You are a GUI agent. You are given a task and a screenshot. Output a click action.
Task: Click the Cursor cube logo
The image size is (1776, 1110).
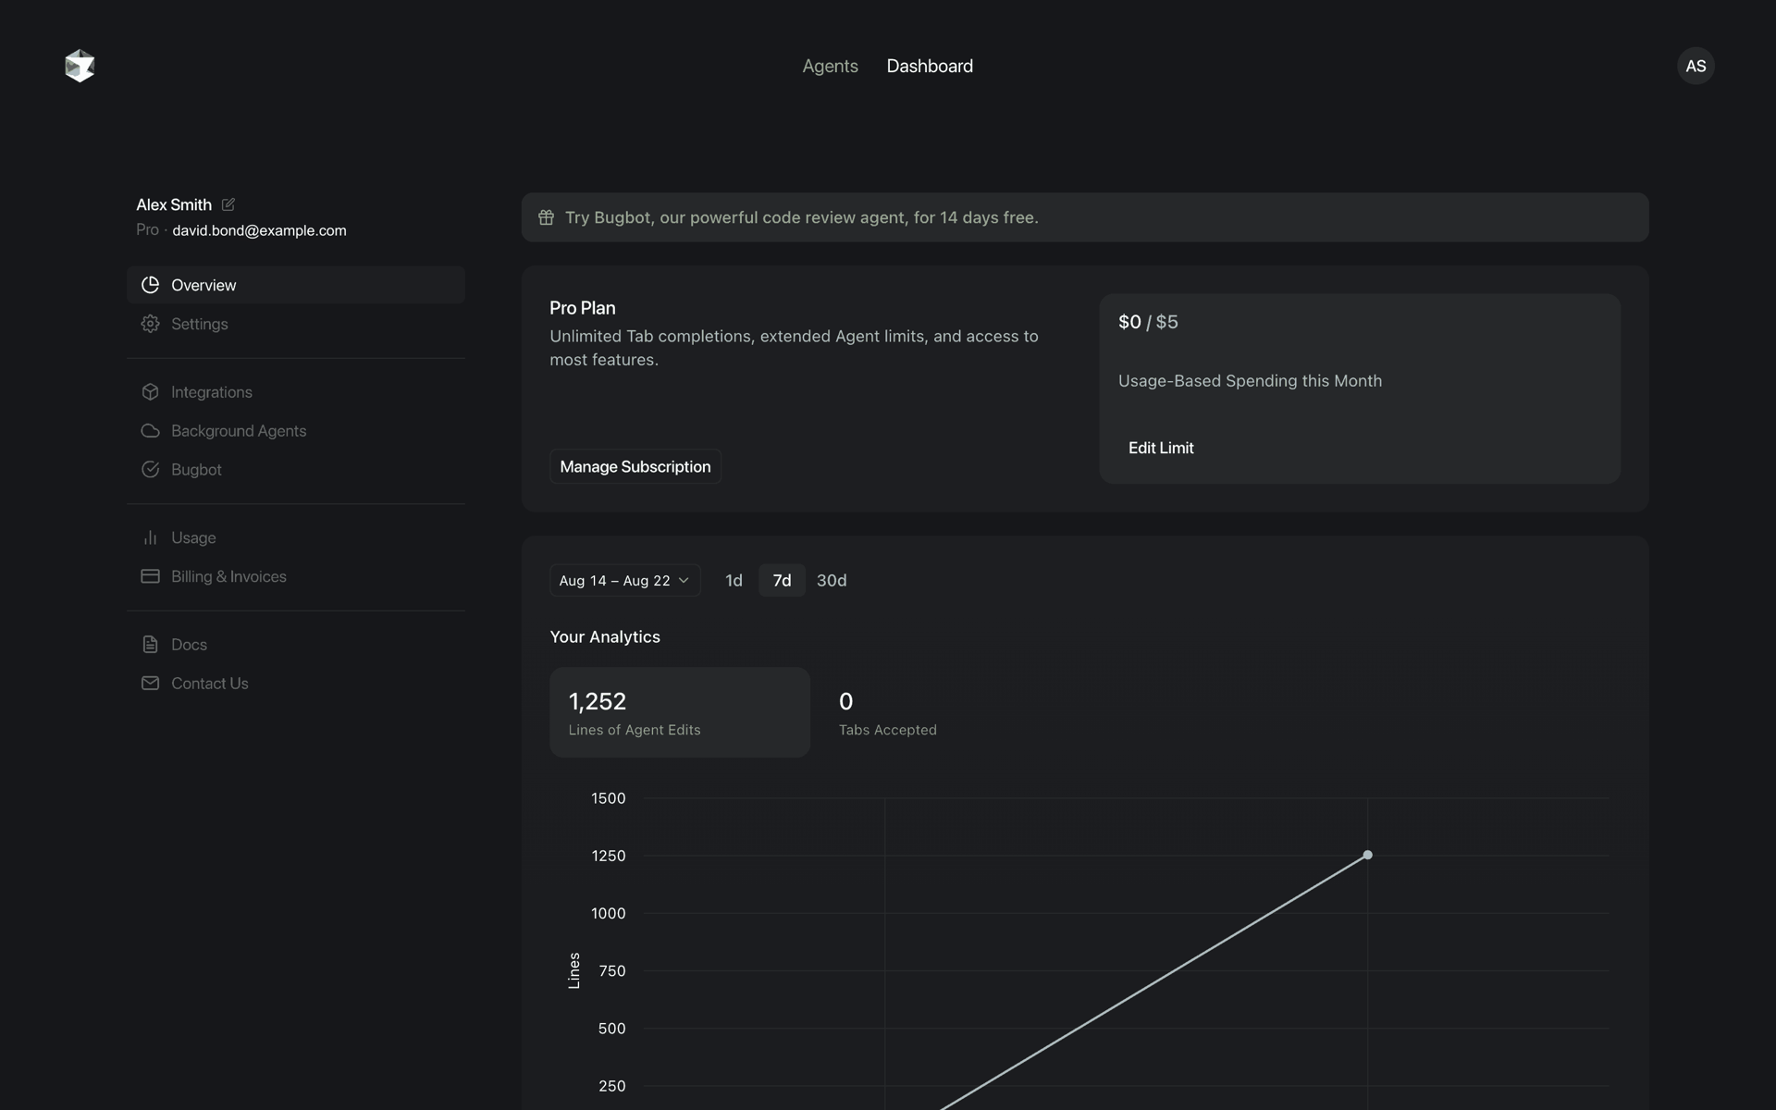[80, 66]
